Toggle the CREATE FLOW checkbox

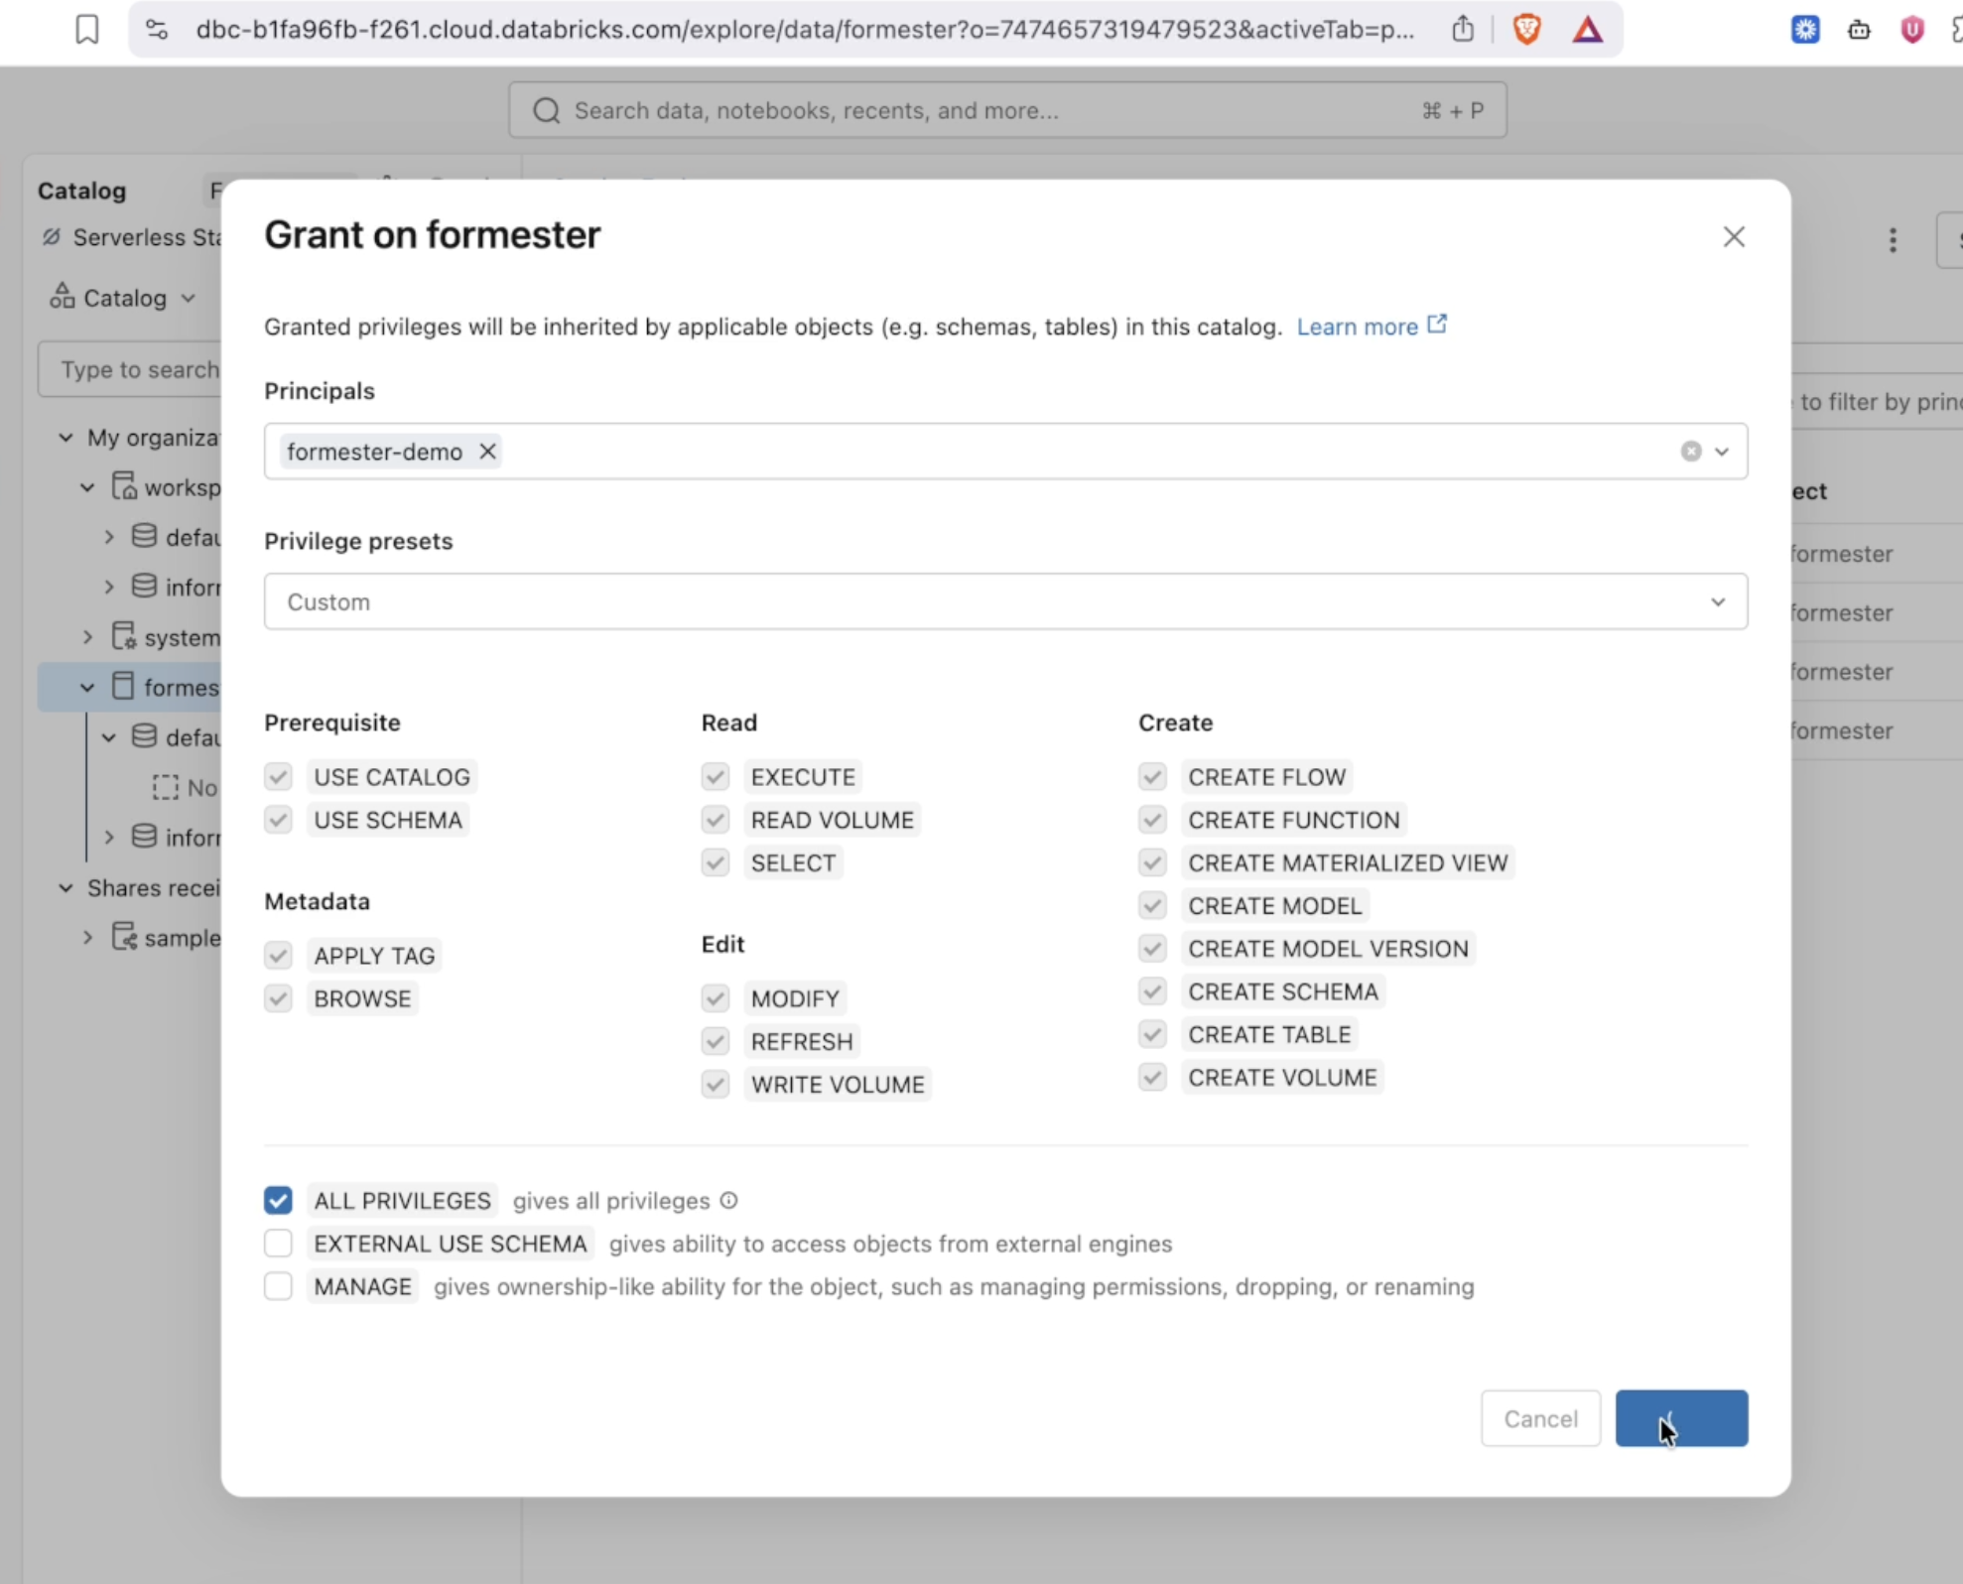point(1152,776)
